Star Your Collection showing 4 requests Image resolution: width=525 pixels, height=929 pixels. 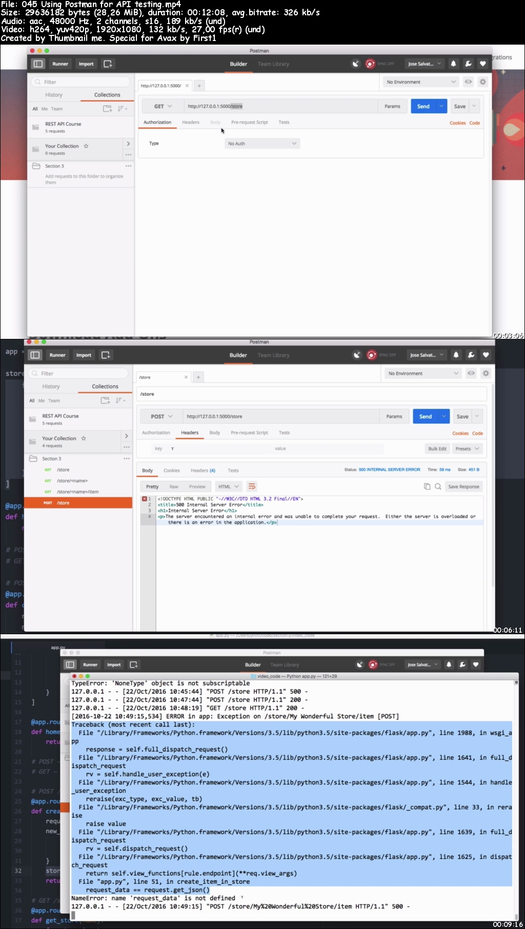click(84, 438)
